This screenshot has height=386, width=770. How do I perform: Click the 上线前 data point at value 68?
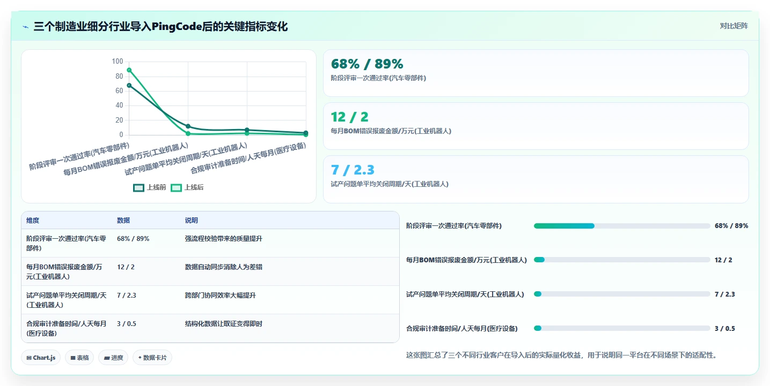pyautogui.click(x=129, y=85)
